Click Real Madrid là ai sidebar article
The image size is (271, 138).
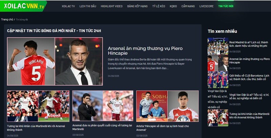pos(249,44)
